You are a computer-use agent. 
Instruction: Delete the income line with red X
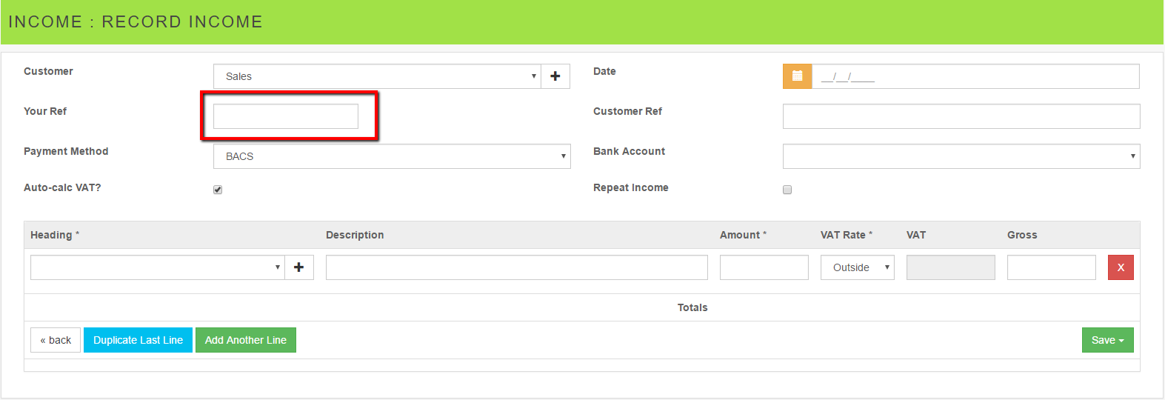tap(1121, 267)
